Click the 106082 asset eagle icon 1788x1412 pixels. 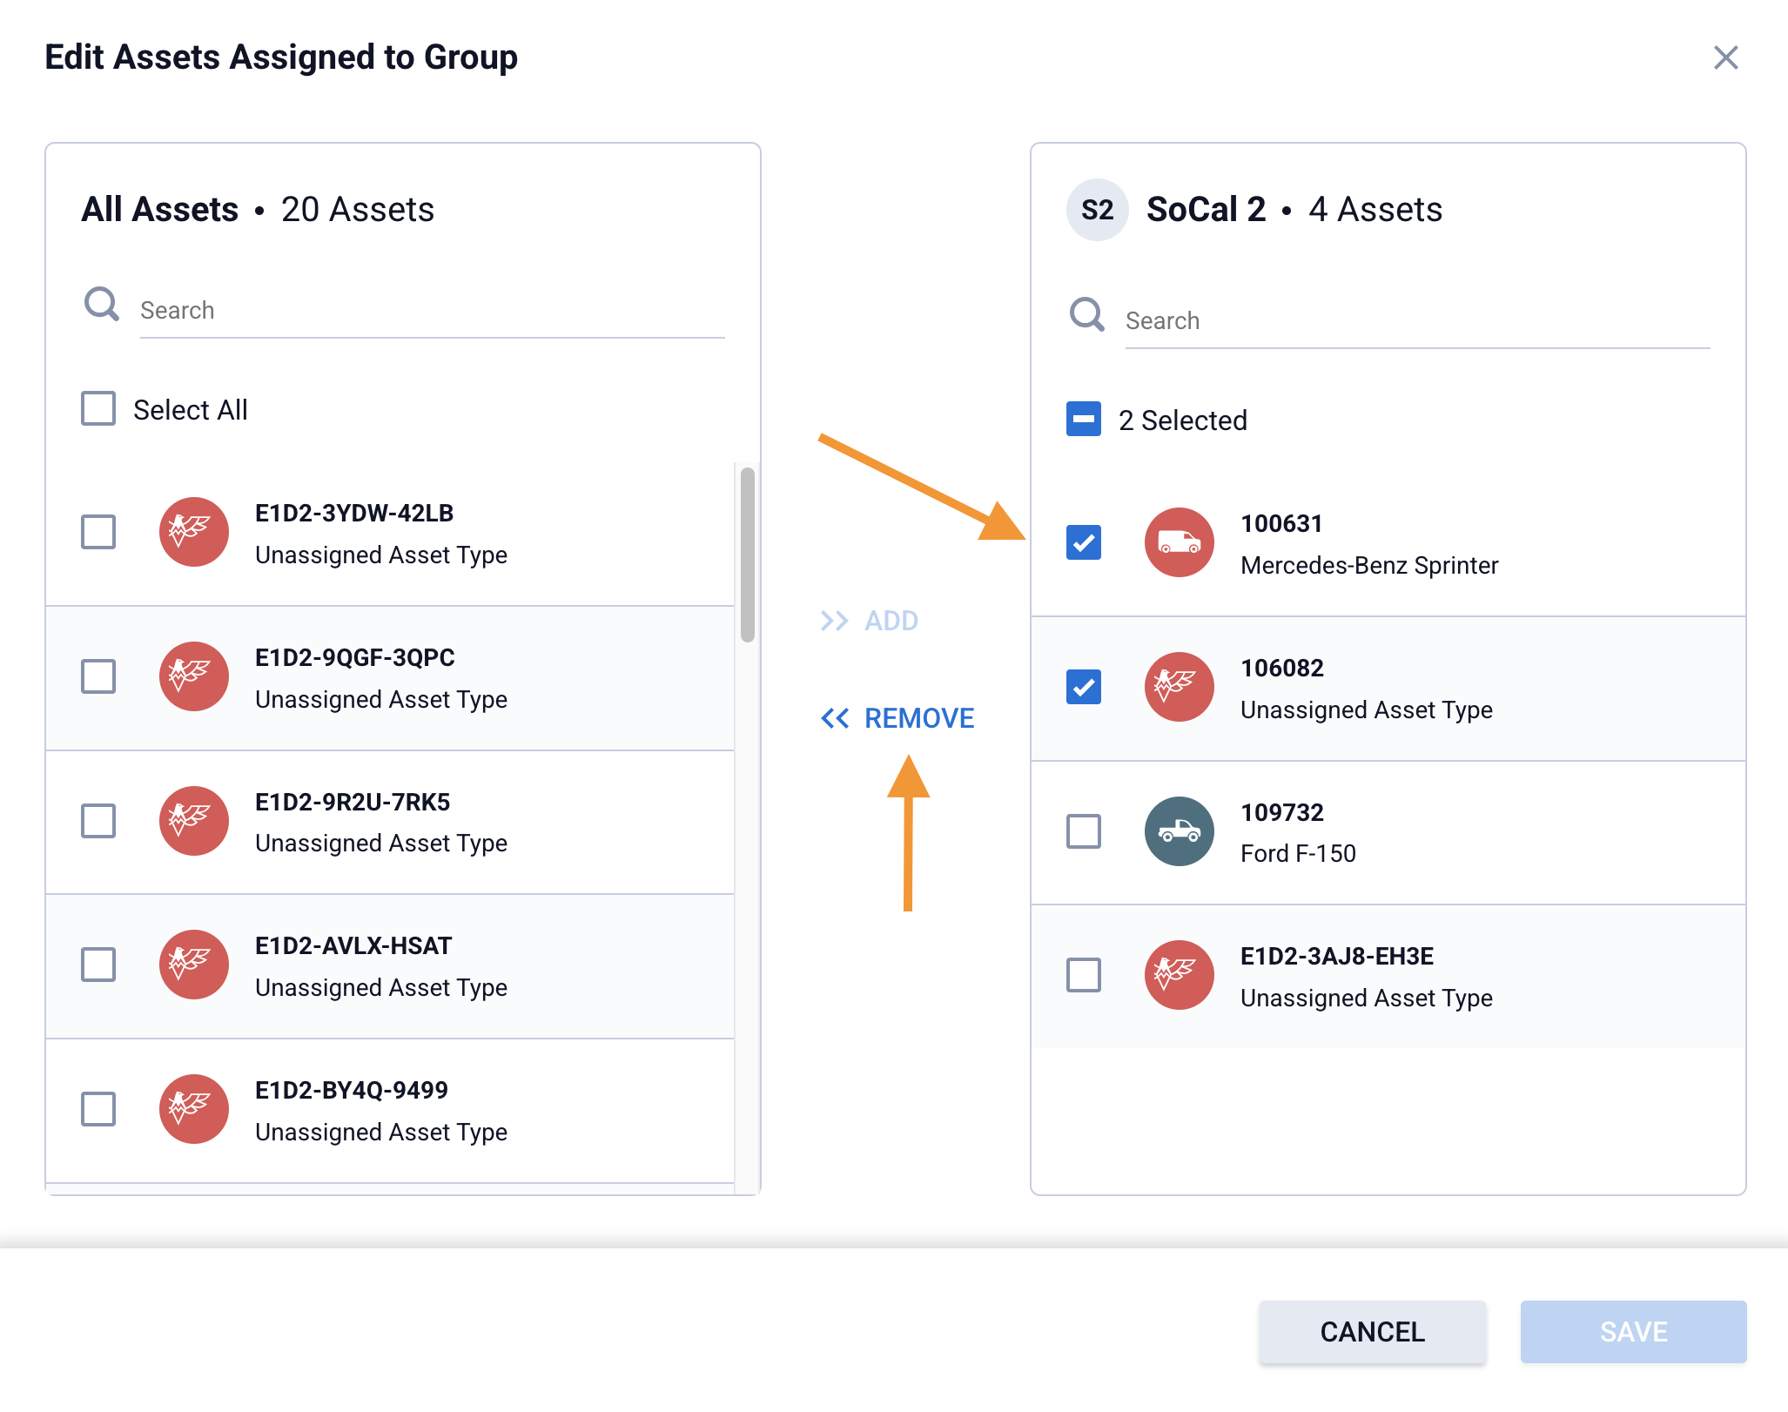tap(1179, 687)
